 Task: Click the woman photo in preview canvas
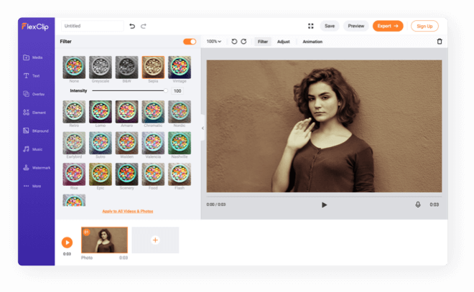[x=324, y=126]
